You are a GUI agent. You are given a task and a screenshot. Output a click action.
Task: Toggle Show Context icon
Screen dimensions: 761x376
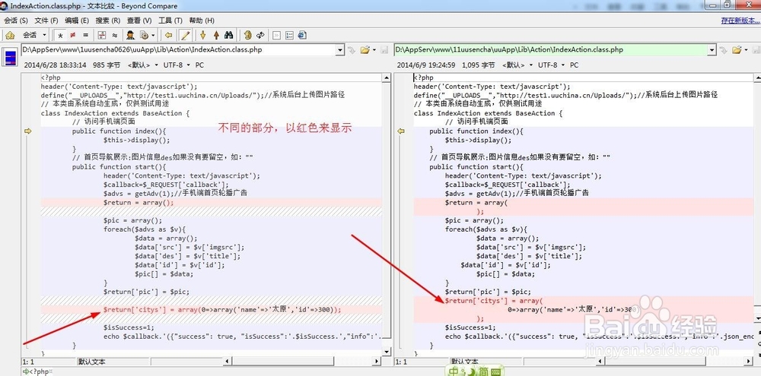tap(102, 35)
